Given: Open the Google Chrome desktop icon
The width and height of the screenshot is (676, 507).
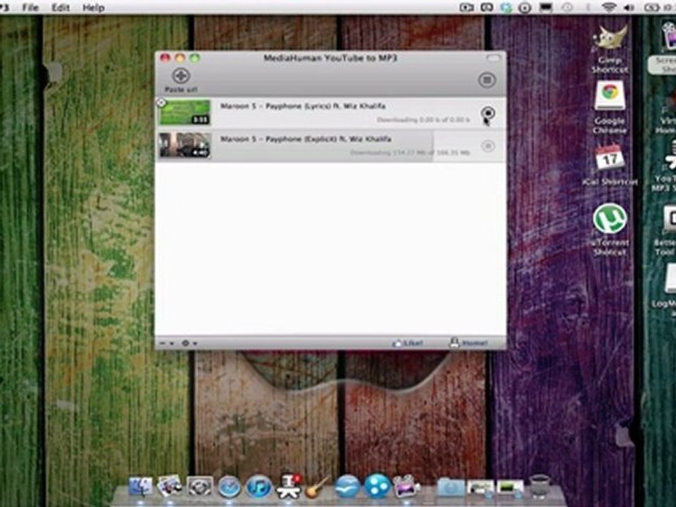Looking at the screenshot, I should tap(610, 107).
